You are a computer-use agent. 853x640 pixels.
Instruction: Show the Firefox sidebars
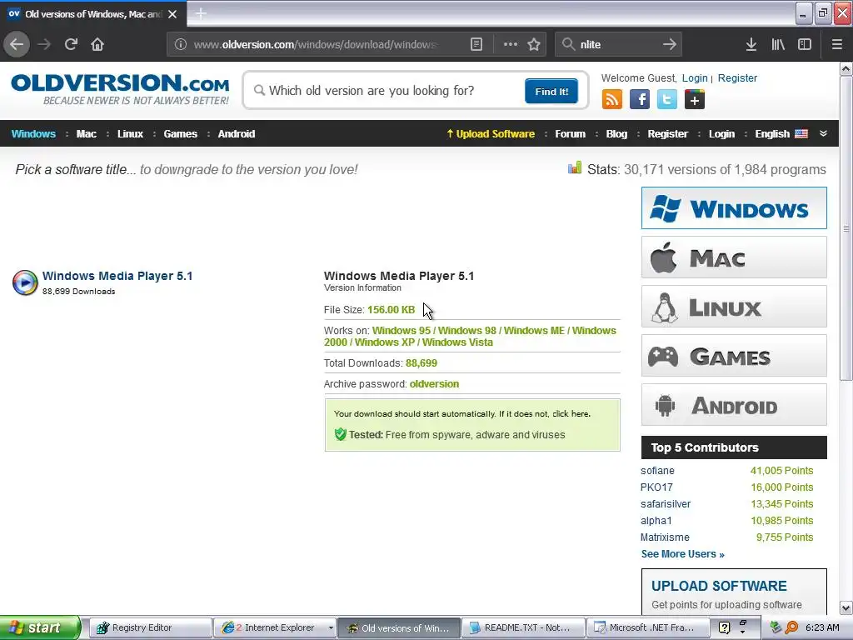(x=805, y=45)
